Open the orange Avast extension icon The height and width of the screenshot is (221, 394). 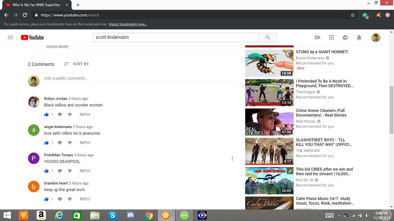[379, 15]
